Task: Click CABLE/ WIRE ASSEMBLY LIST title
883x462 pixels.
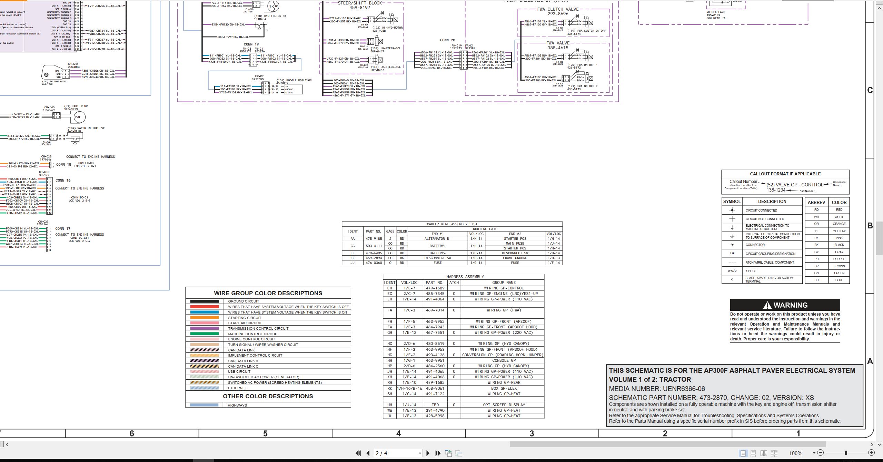Action: [x=452, y=224]
